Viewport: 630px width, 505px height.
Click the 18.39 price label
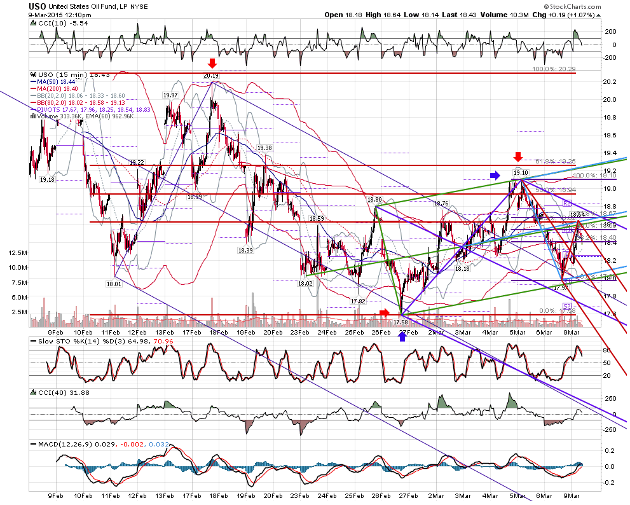tap(245, 250)
